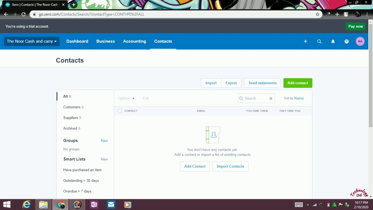This screenshot has width=373, height=210.
Task: Open the Accounting menu
Action: pyautogui.click(x=134, y=41)
